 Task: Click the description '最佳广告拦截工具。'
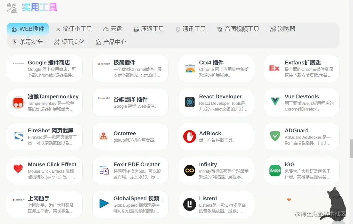click(x=217, y=140)
